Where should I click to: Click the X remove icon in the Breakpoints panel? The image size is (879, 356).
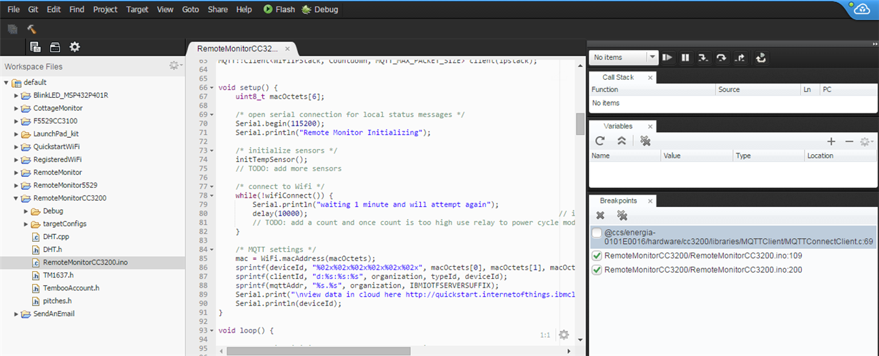600,215
